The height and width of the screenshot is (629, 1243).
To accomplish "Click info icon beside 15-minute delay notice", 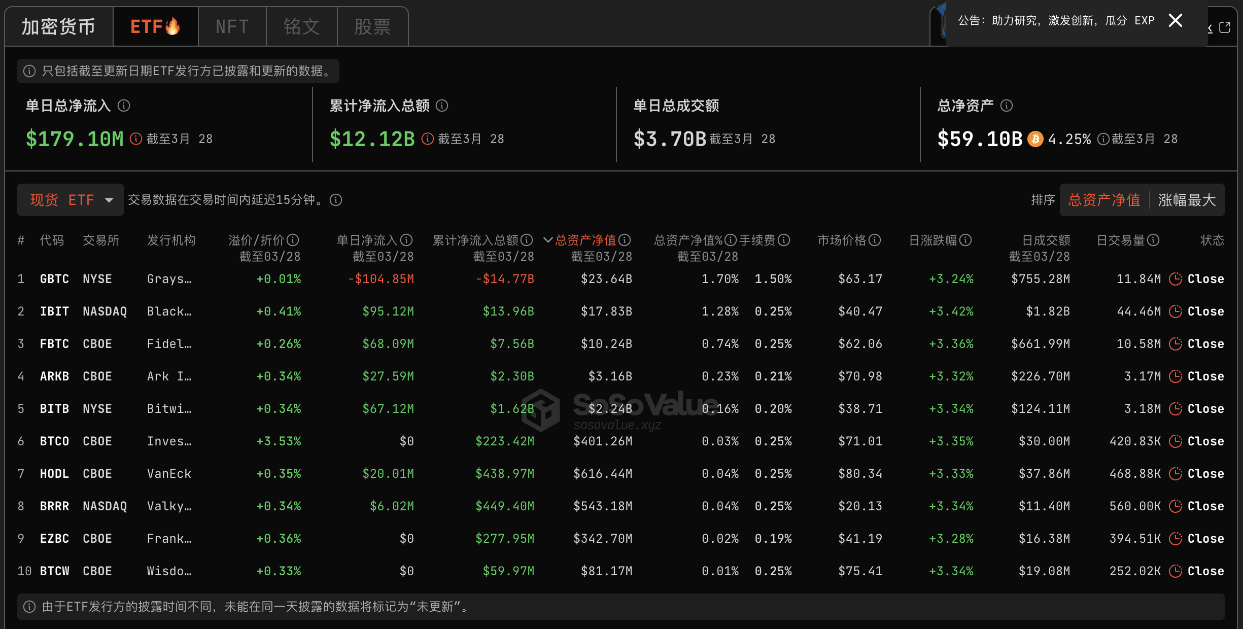I will pyautogui.click(x=335, y=200).
